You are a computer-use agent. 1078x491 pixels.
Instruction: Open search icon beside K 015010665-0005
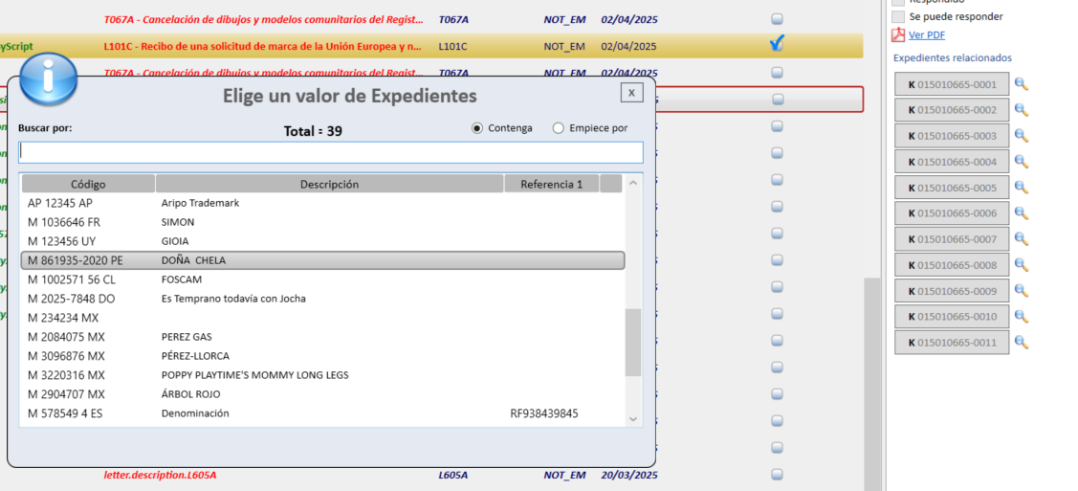pos(1021,187)
